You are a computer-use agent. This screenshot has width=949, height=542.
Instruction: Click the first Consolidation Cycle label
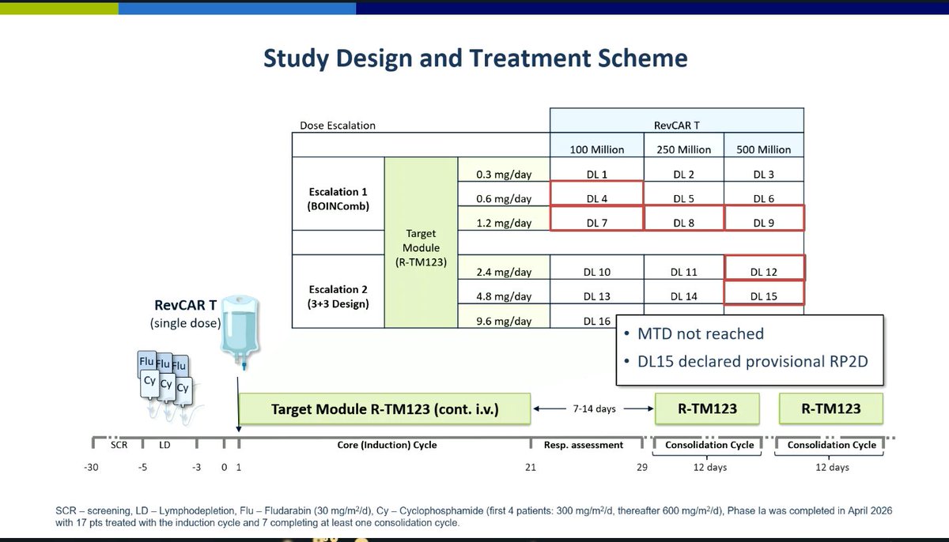[x=709, y=445]
